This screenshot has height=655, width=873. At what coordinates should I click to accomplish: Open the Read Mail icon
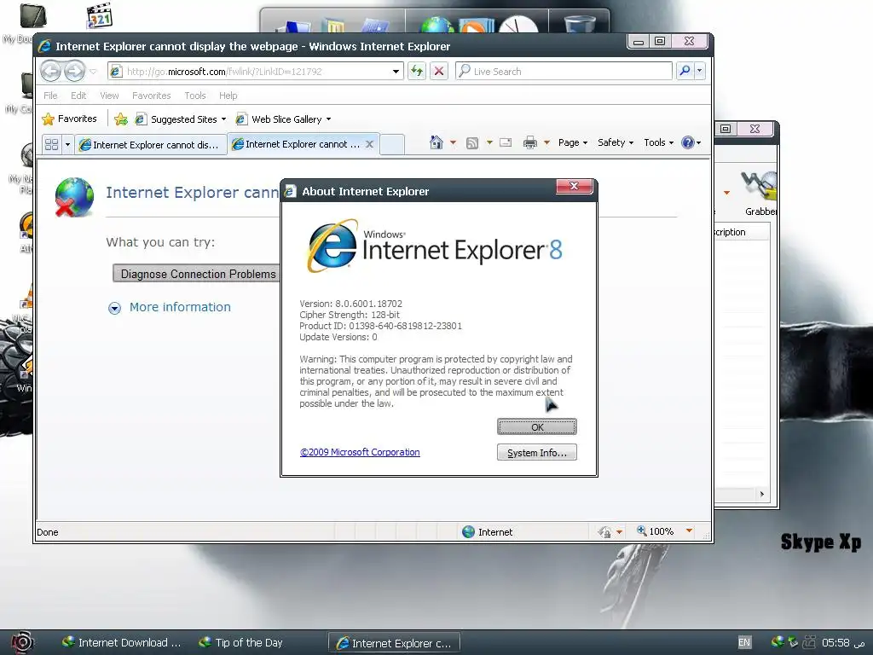[506, 142]
